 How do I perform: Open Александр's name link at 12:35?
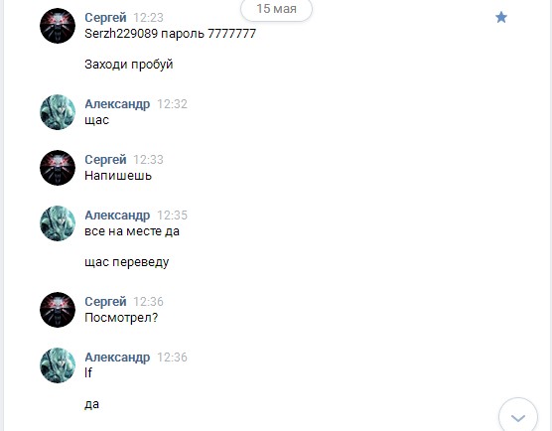point(117,215)
